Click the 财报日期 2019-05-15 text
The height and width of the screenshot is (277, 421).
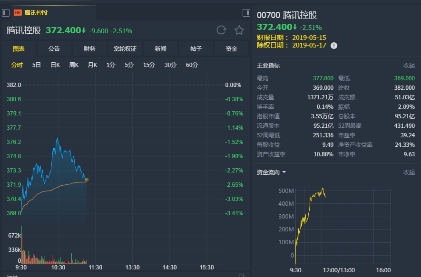pyautogui.click(x=291, y=38)
